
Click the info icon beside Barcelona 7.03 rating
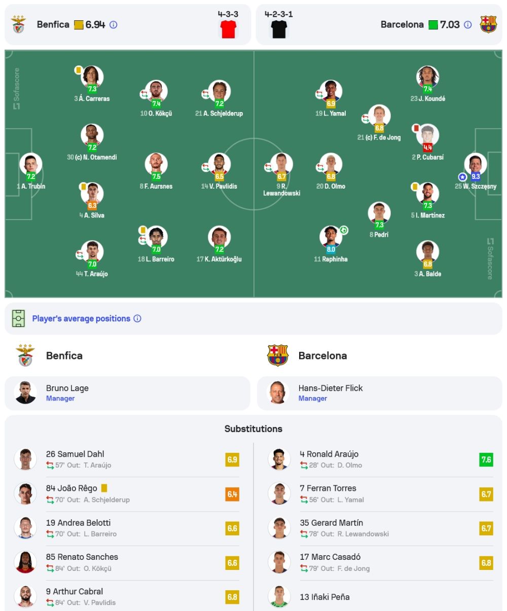click(468, 24)
